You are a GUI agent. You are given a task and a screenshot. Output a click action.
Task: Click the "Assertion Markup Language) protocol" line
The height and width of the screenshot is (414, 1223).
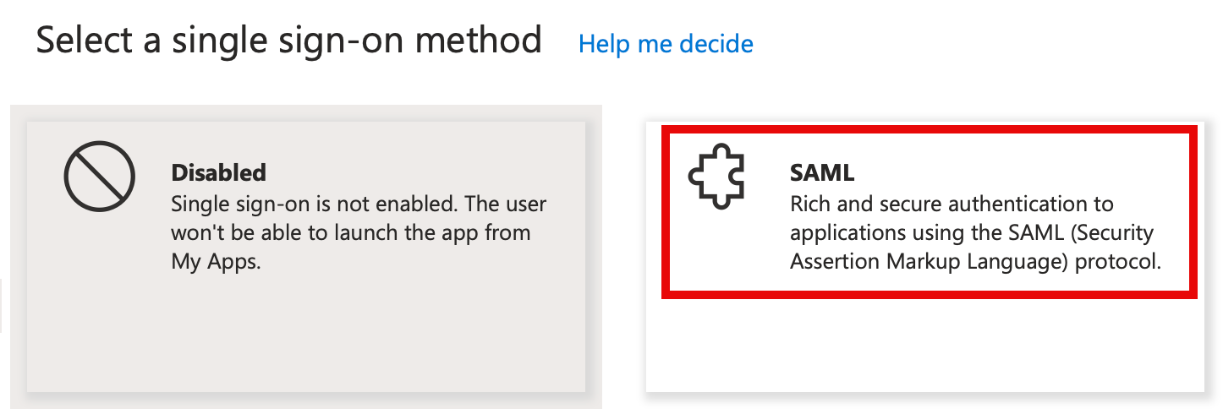975,261
